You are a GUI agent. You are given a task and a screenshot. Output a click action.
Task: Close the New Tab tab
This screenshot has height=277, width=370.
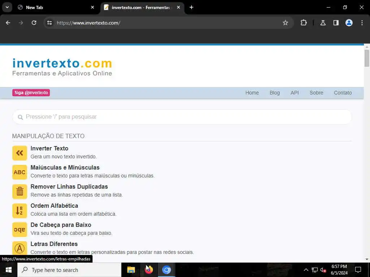coord(92,7)
